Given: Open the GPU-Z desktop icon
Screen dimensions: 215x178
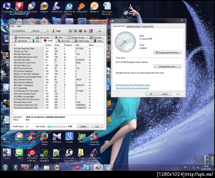Looking at the screenshot, I should (x=82, y=138).
